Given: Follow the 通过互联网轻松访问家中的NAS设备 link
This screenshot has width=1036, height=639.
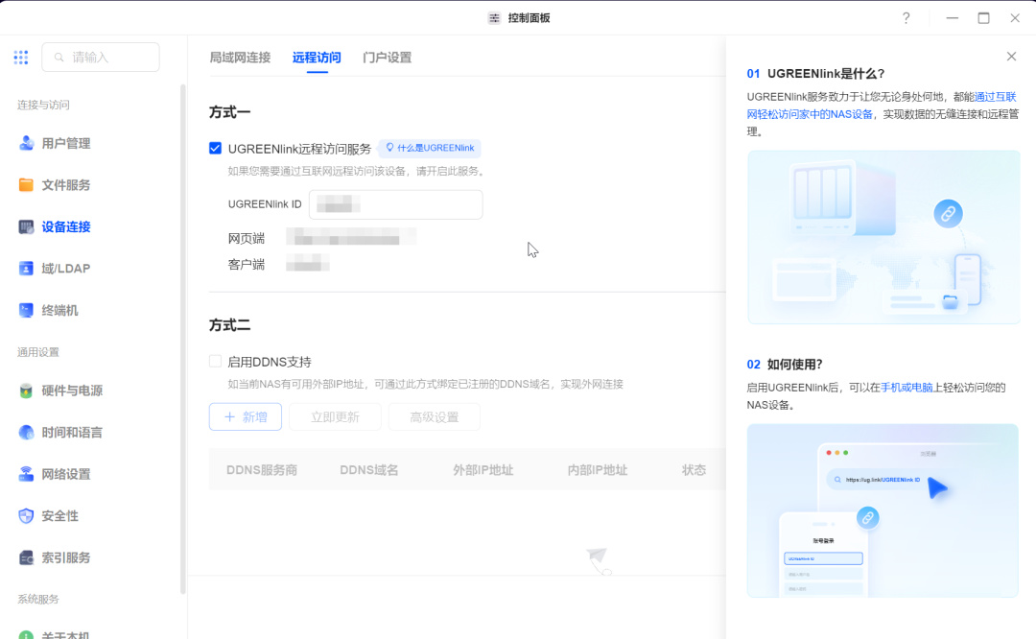Looking at the screenshot, I should [x=882, y=106].
